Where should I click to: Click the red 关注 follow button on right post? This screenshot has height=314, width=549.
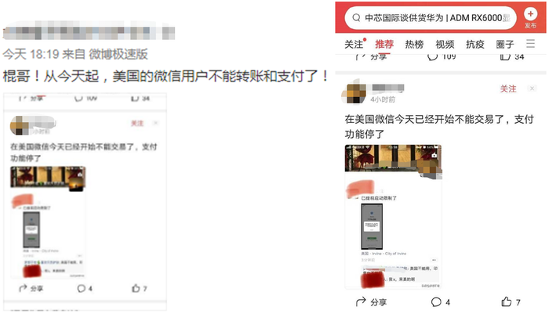pyautogui.click(x=508, y=88)
